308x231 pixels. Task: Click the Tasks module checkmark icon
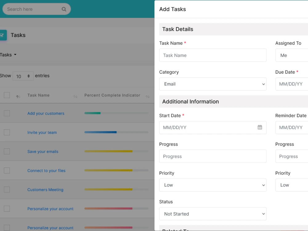(x=3, y=35)
